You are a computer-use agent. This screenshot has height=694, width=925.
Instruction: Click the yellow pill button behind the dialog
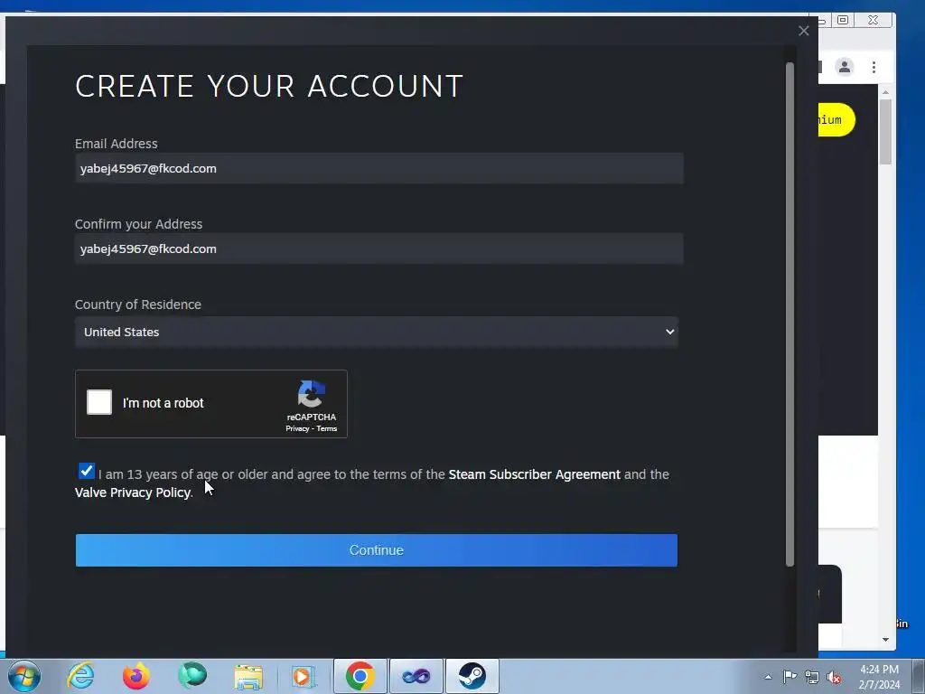click(836, 120)
